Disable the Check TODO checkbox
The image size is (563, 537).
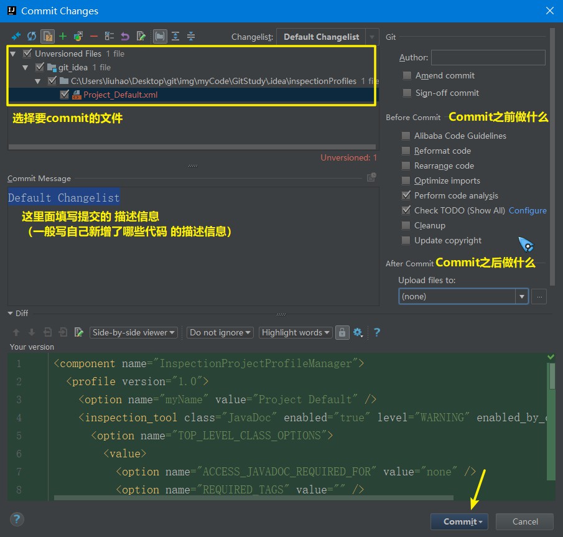(406, 210)
